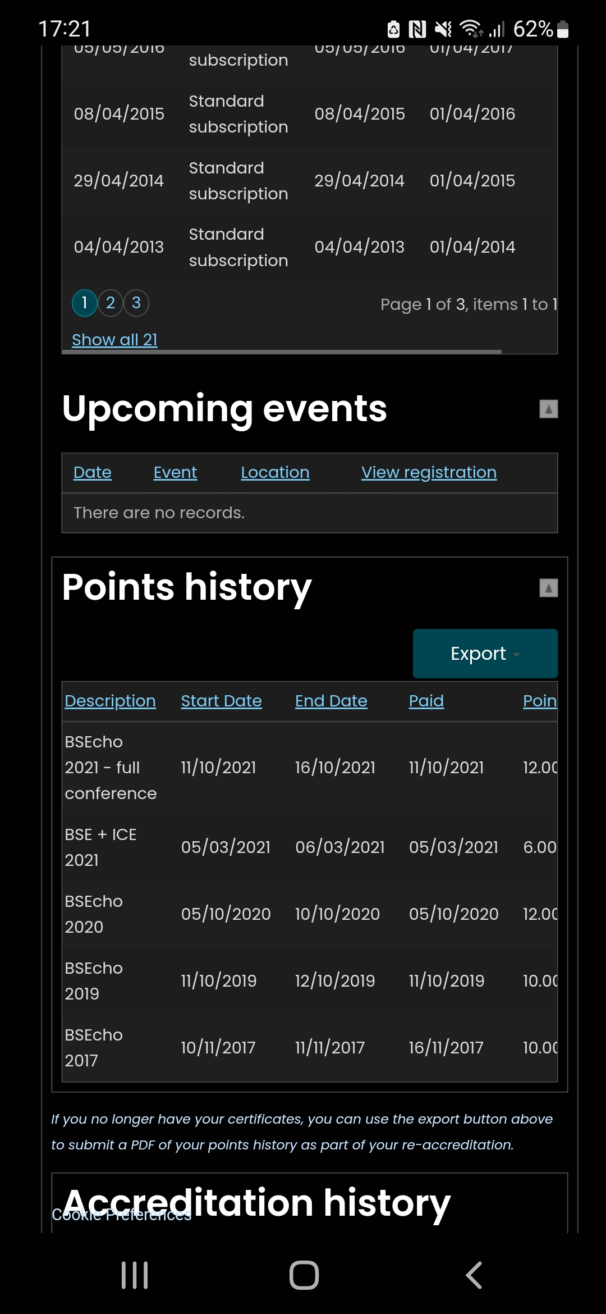
Task: Sort by View registration column
Action: point(429,473)
